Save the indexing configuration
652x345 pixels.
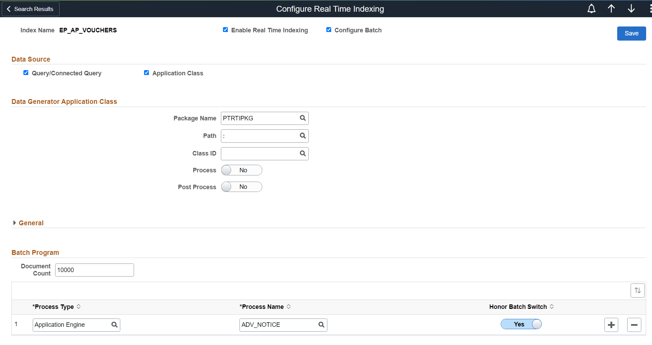(x=631, y=33)
